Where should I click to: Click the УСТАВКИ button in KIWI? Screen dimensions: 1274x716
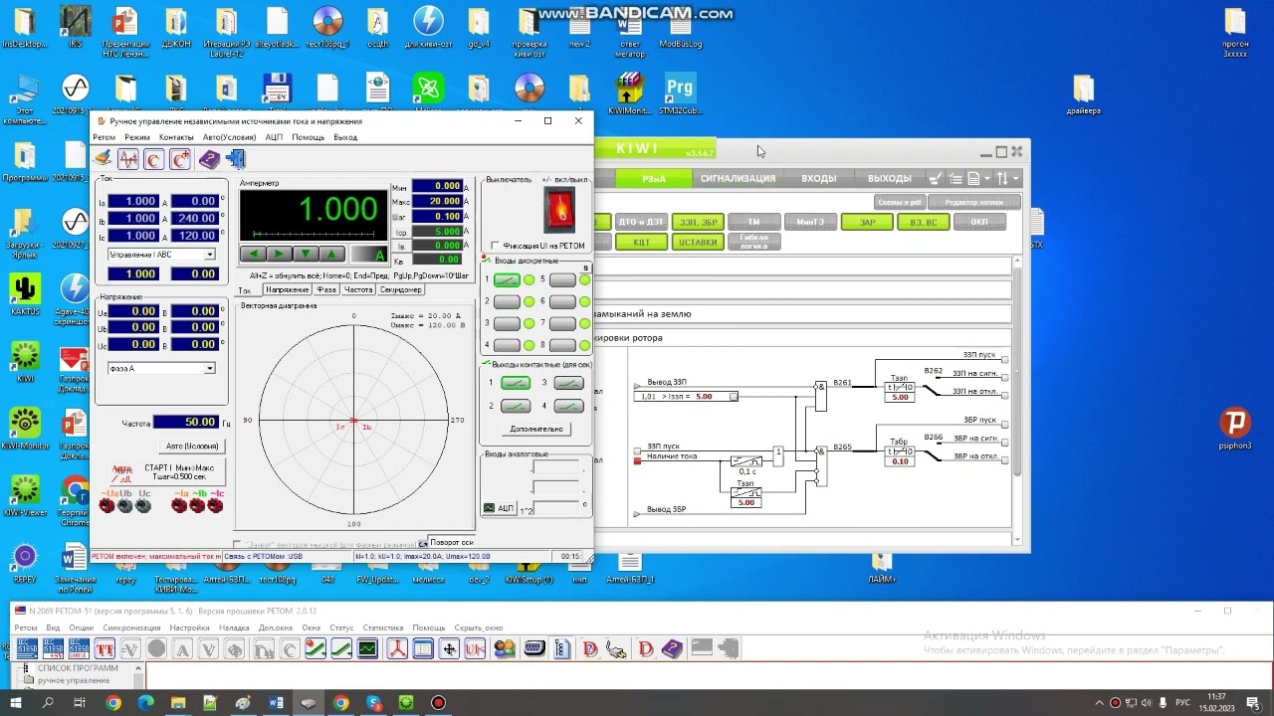(698, 243)
